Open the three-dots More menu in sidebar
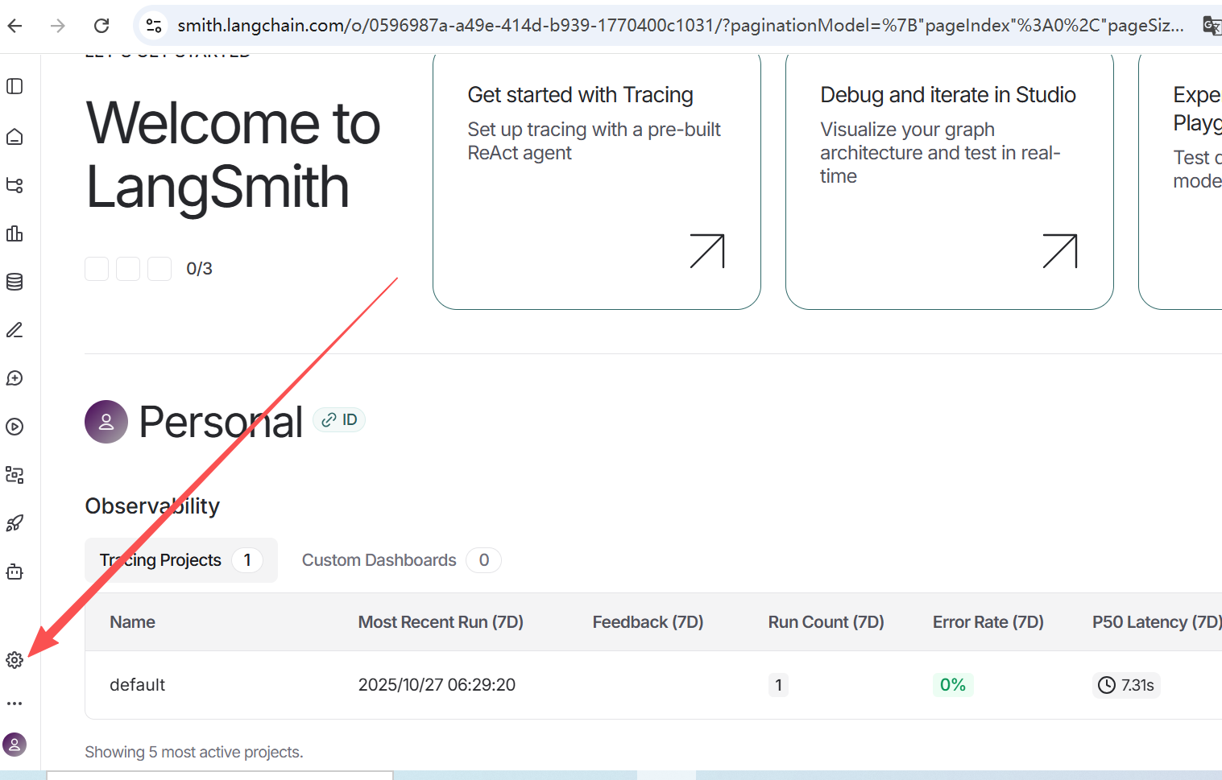 click(x=14, y=703)
